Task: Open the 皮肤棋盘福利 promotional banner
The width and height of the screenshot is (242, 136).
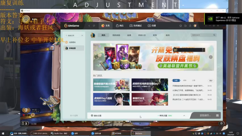Action: click(154, 57)
